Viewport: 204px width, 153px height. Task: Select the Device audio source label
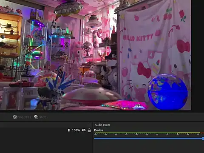tap(99, 130)
